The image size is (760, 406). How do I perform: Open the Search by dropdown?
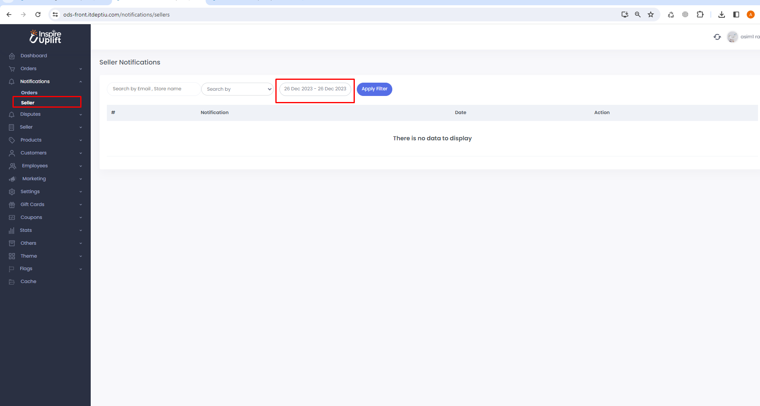click(237, 89)
